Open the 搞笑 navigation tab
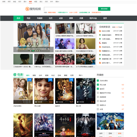 pyautogui.click(x=105, y=18)
